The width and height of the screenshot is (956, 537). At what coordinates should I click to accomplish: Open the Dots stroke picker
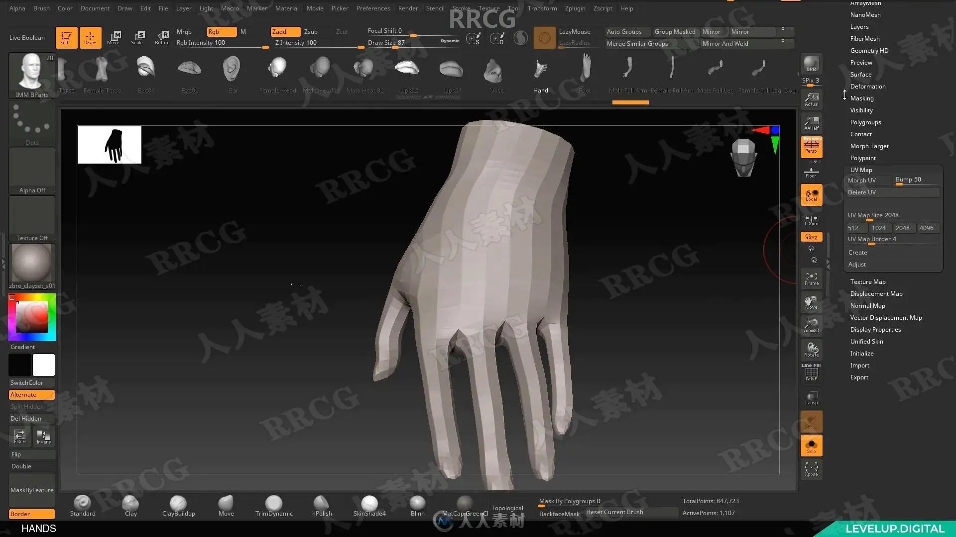(32, 123)
